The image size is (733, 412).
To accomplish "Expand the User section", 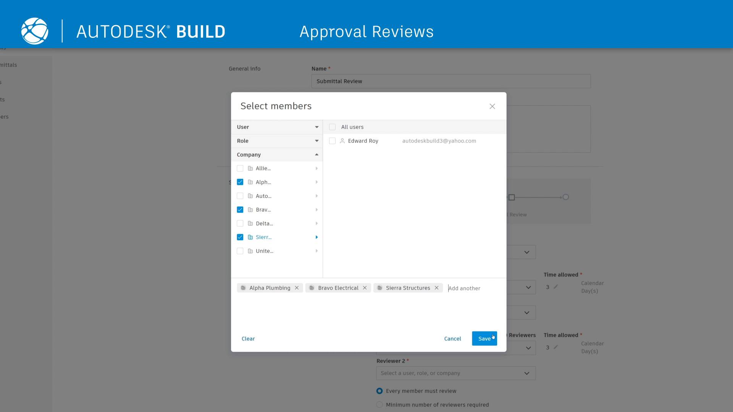I will tap(277, 127).
